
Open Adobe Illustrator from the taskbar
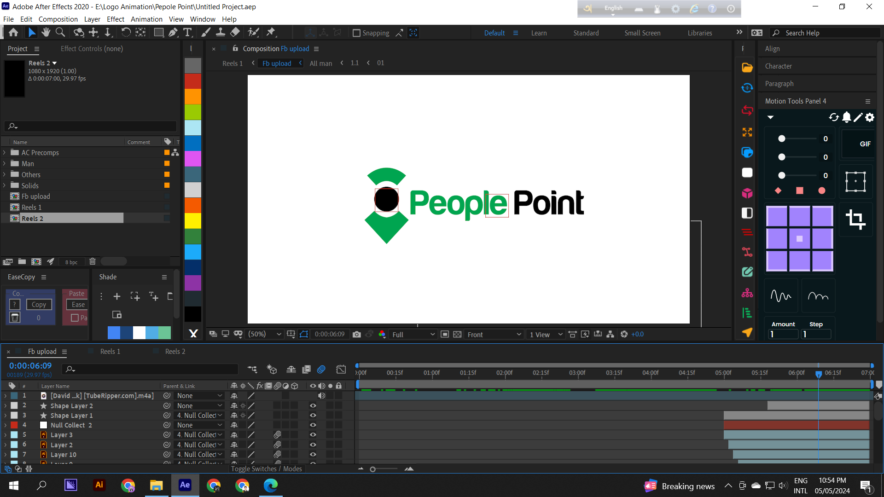(x=99, y=485)
